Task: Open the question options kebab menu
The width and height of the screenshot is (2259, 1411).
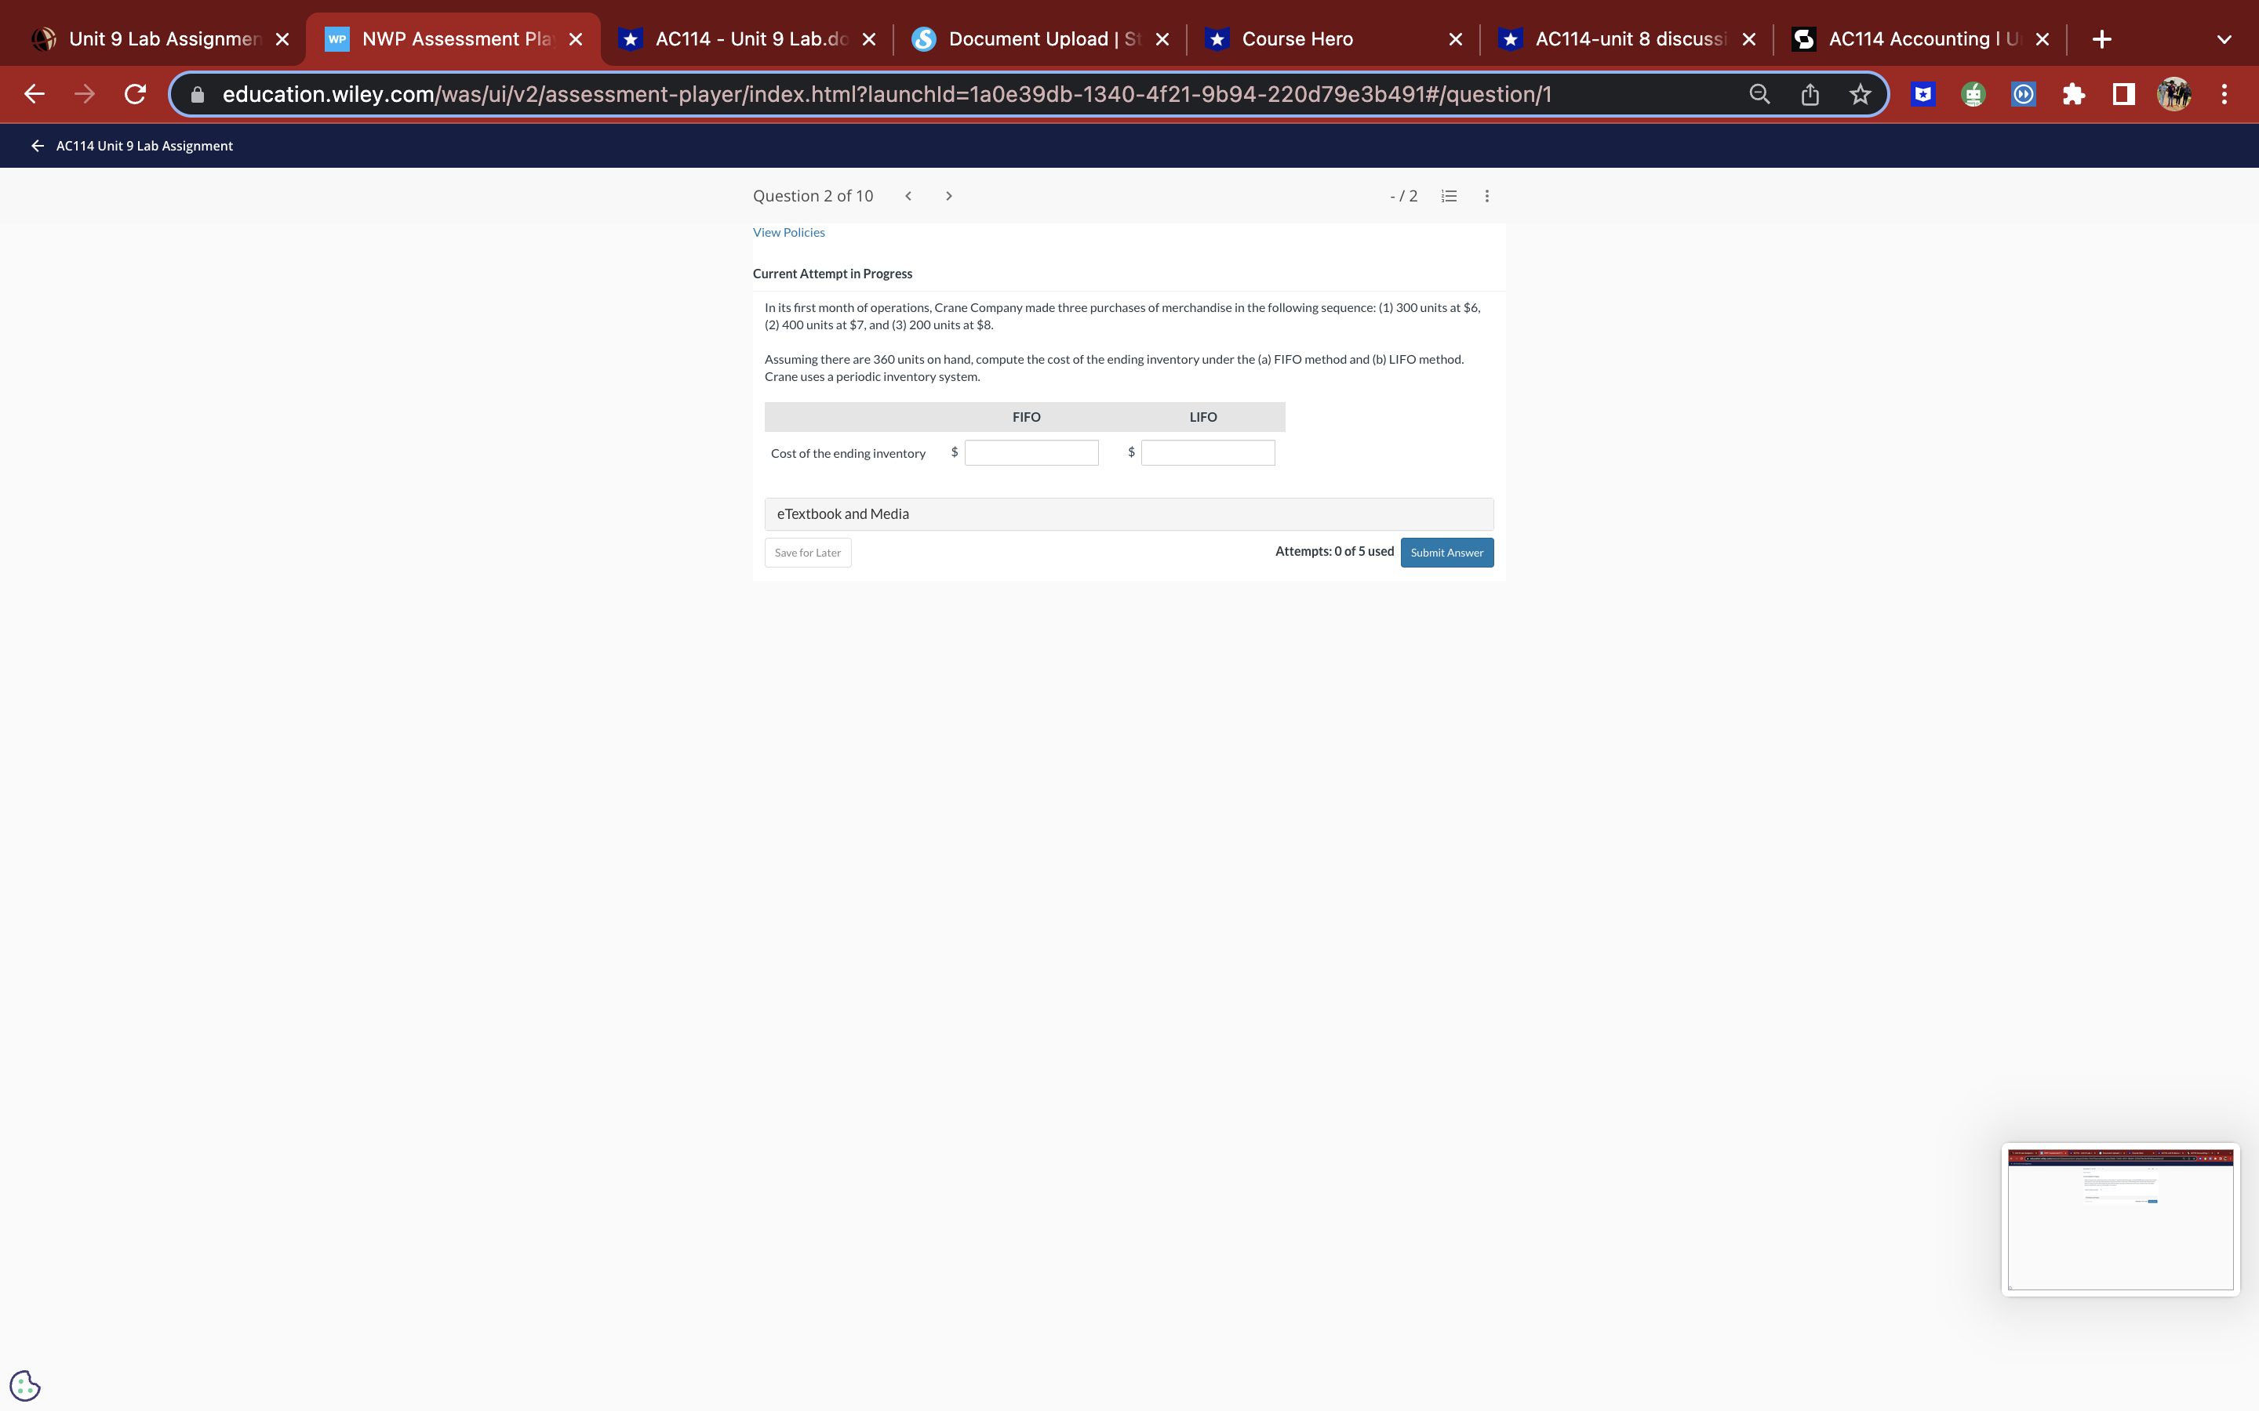Action: [x=1487, y=196]
